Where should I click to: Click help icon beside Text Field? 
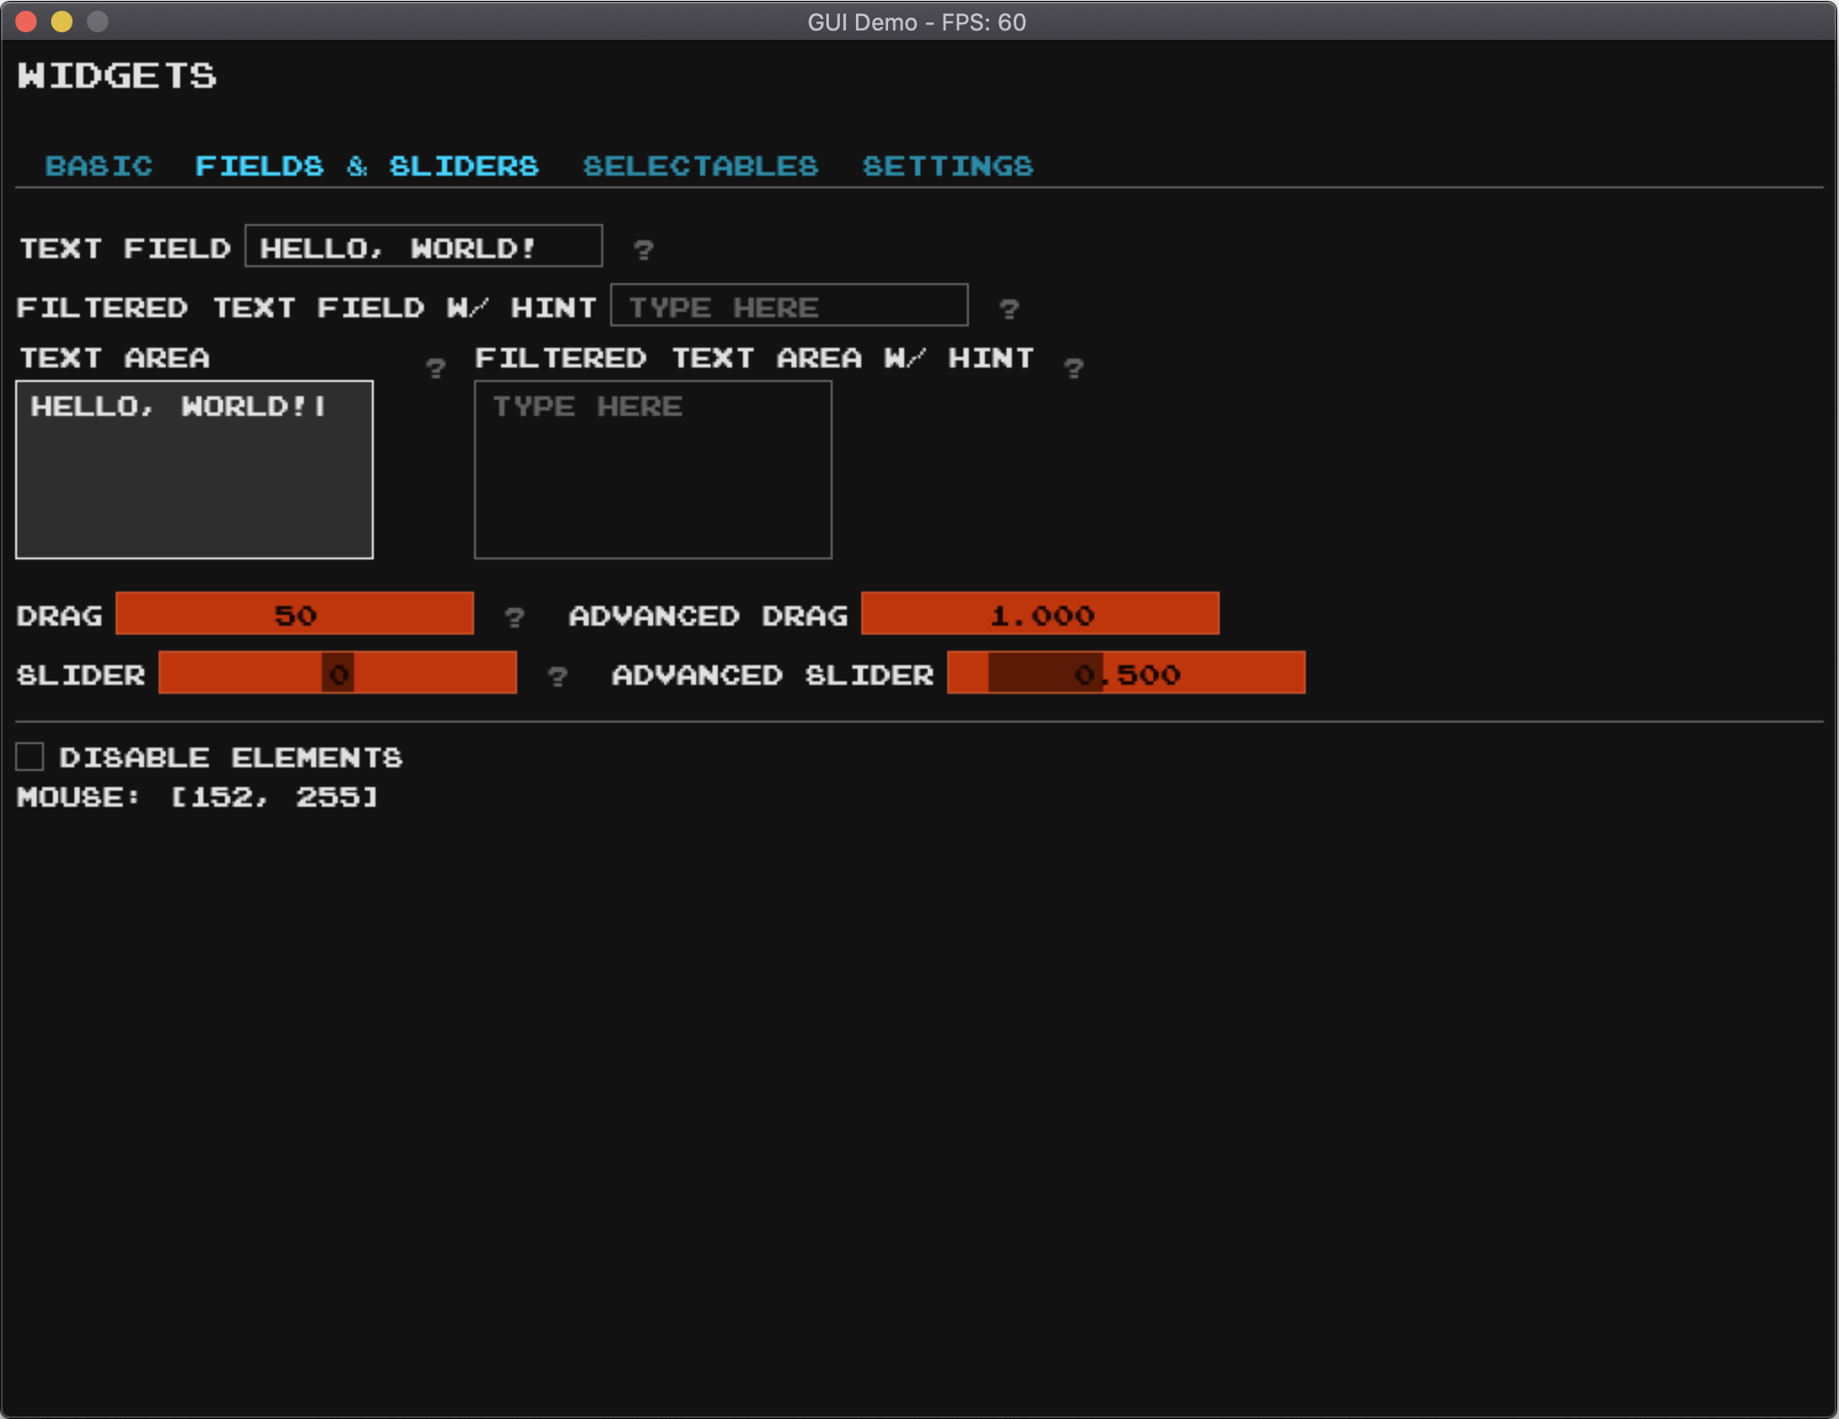click(x=643, y=249)
